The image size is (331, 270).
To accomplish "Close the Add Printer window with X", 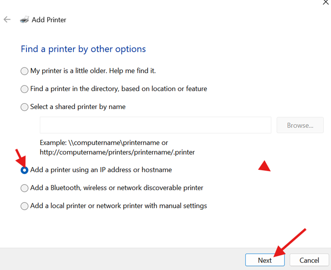I will coord(326,2).
